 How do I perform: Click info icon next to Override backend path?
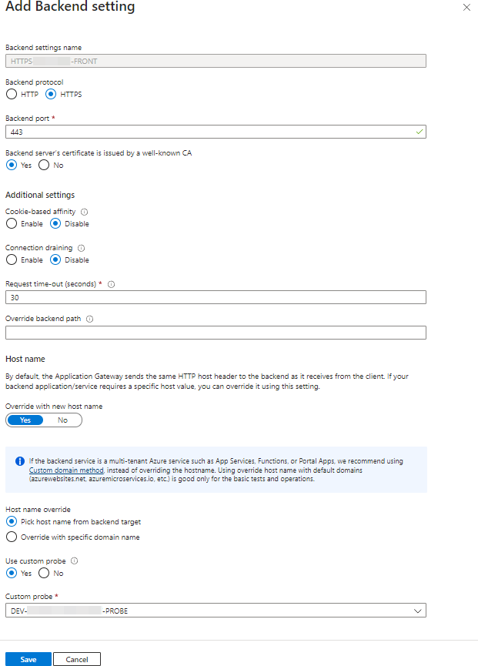pos(91,319)
